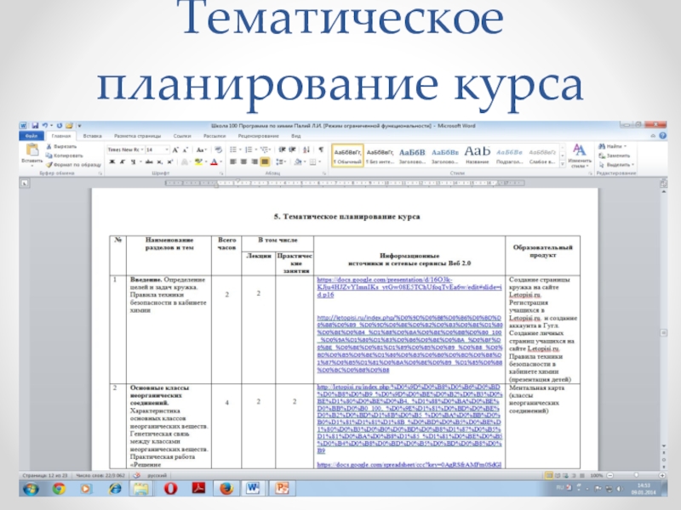
Task: Open Adobe Reader from the taskbar
Action: pyautogui.click(x=198, y=489)
